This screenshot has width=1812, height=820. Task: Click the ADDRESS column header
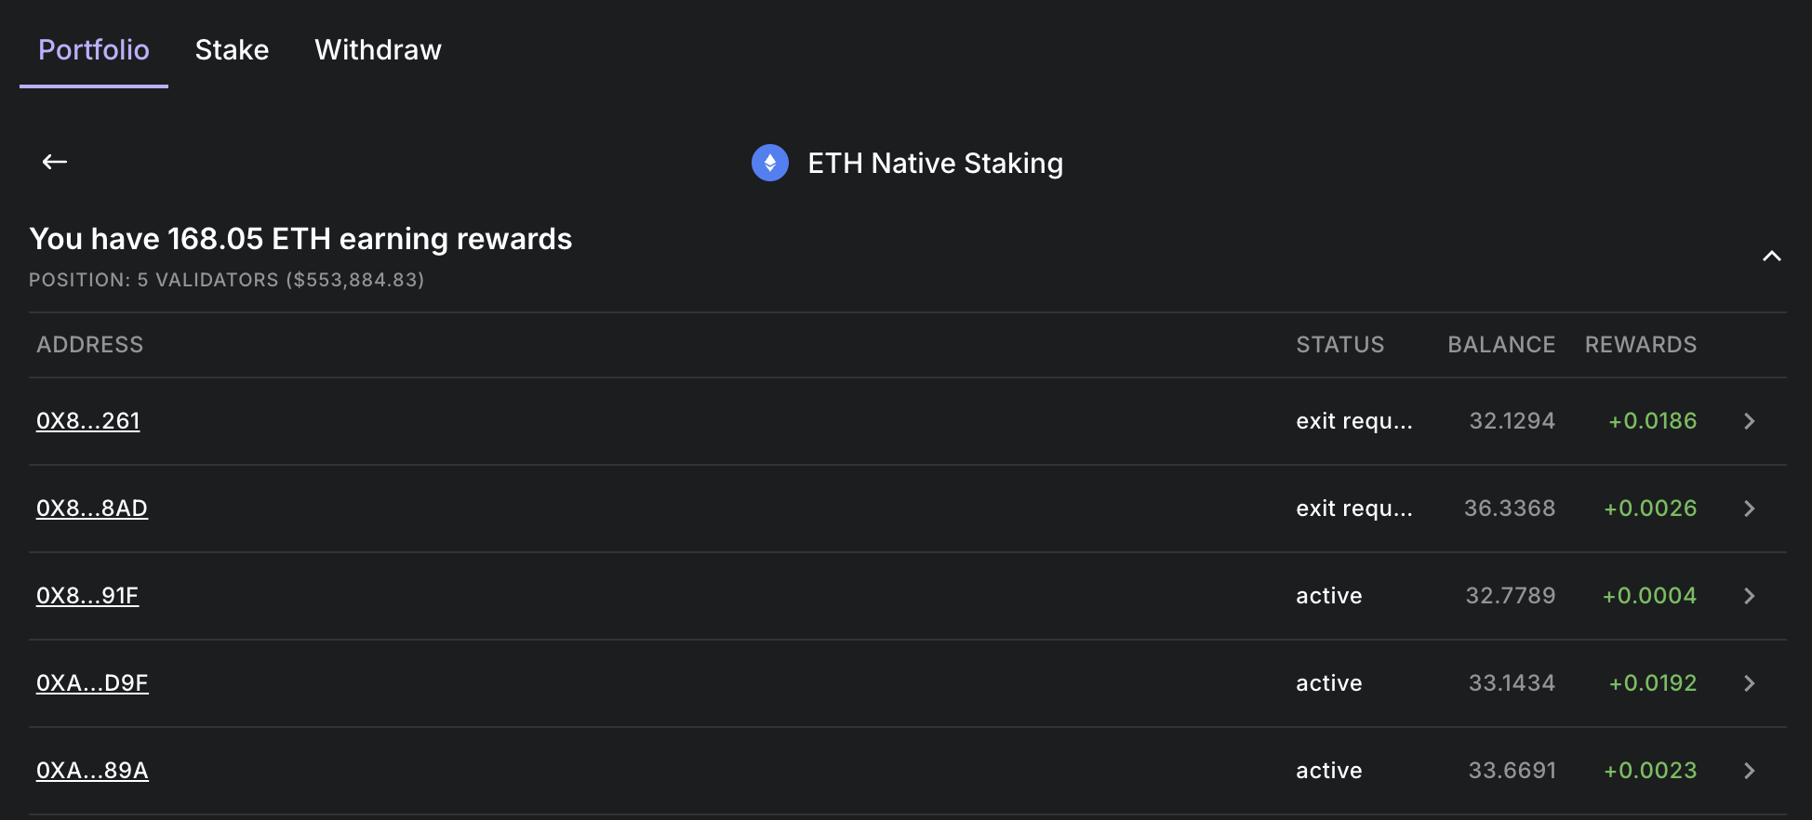pos(89,345)
